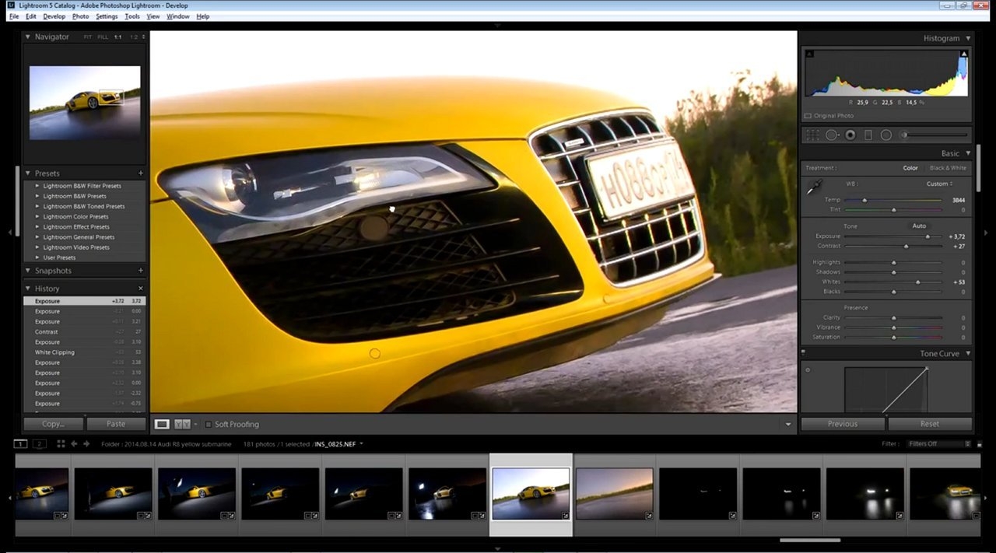
Task: Click the Previous button
Action: point(843,424)
